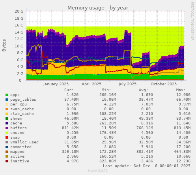Click the inactive dark red swatch
The width and height of the screenshot is (196, 175).
[7, 161]
